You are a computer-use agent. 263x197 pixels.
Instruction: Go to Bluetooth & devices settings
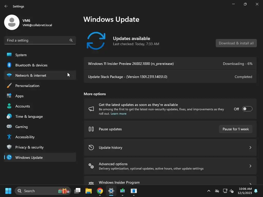(40, 65)
